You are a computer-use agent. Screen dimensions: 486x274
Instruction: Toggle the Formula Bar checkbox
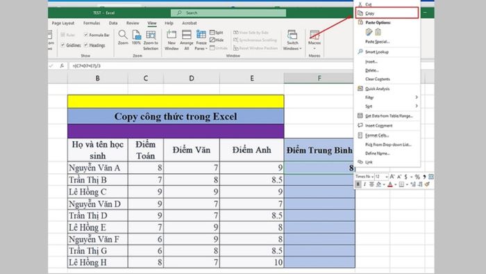[x=86, y=35]
